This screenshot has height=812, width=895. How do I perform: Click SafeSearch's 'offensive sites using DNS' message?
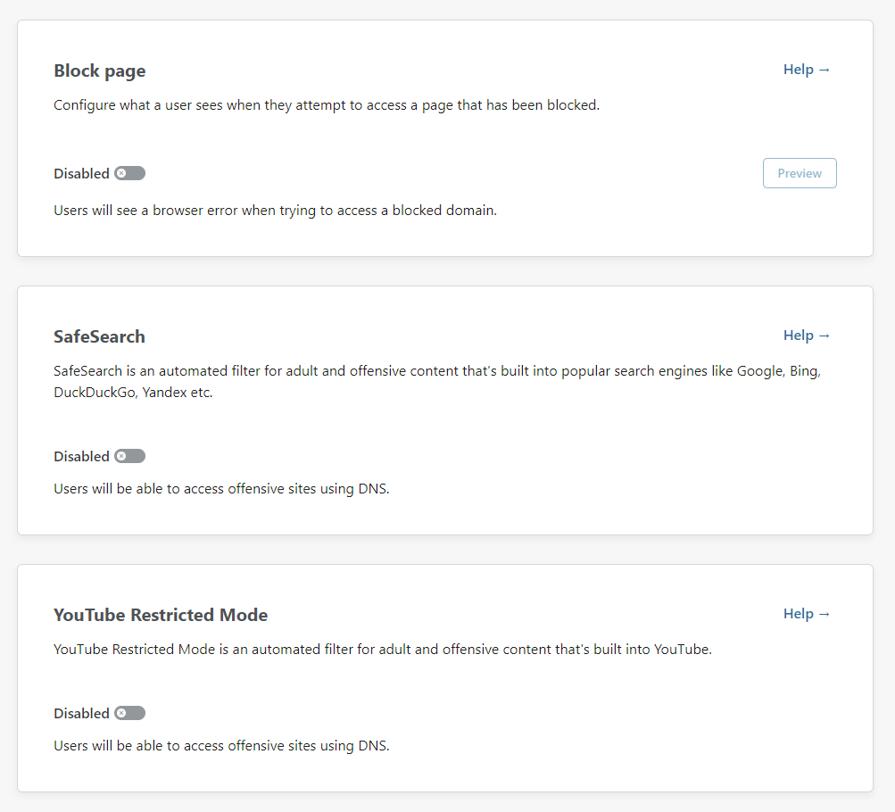[221, 489]
